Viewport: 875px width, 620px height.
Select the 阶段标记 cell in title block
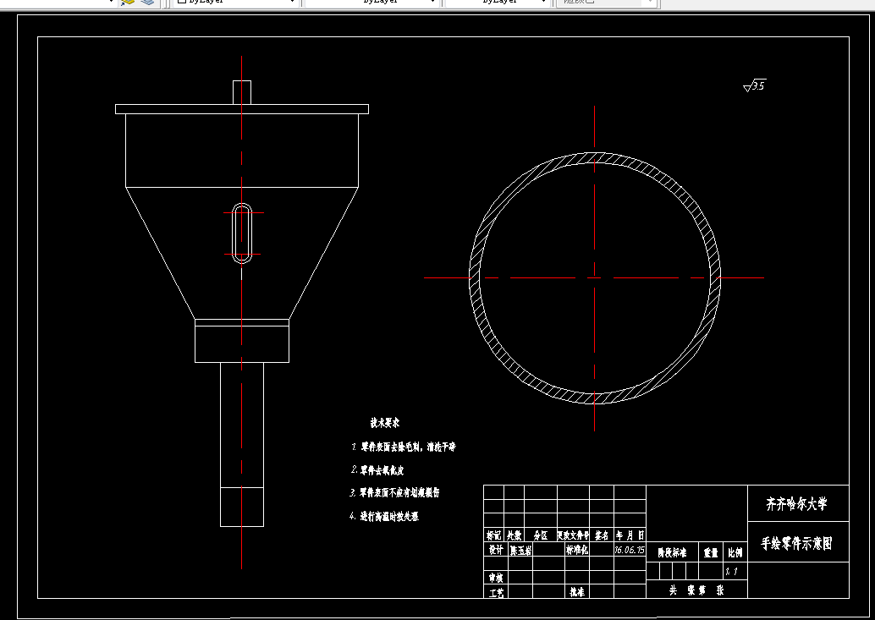point(672,552)
